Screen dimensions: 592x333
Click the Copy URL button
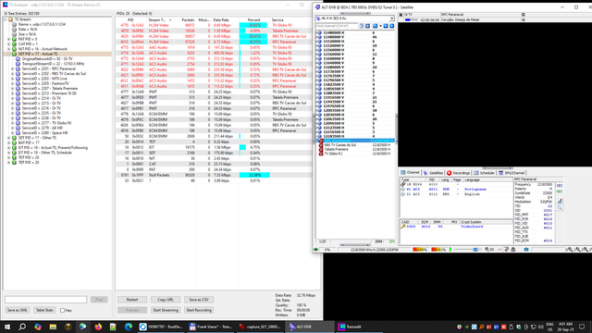[166, 300]
